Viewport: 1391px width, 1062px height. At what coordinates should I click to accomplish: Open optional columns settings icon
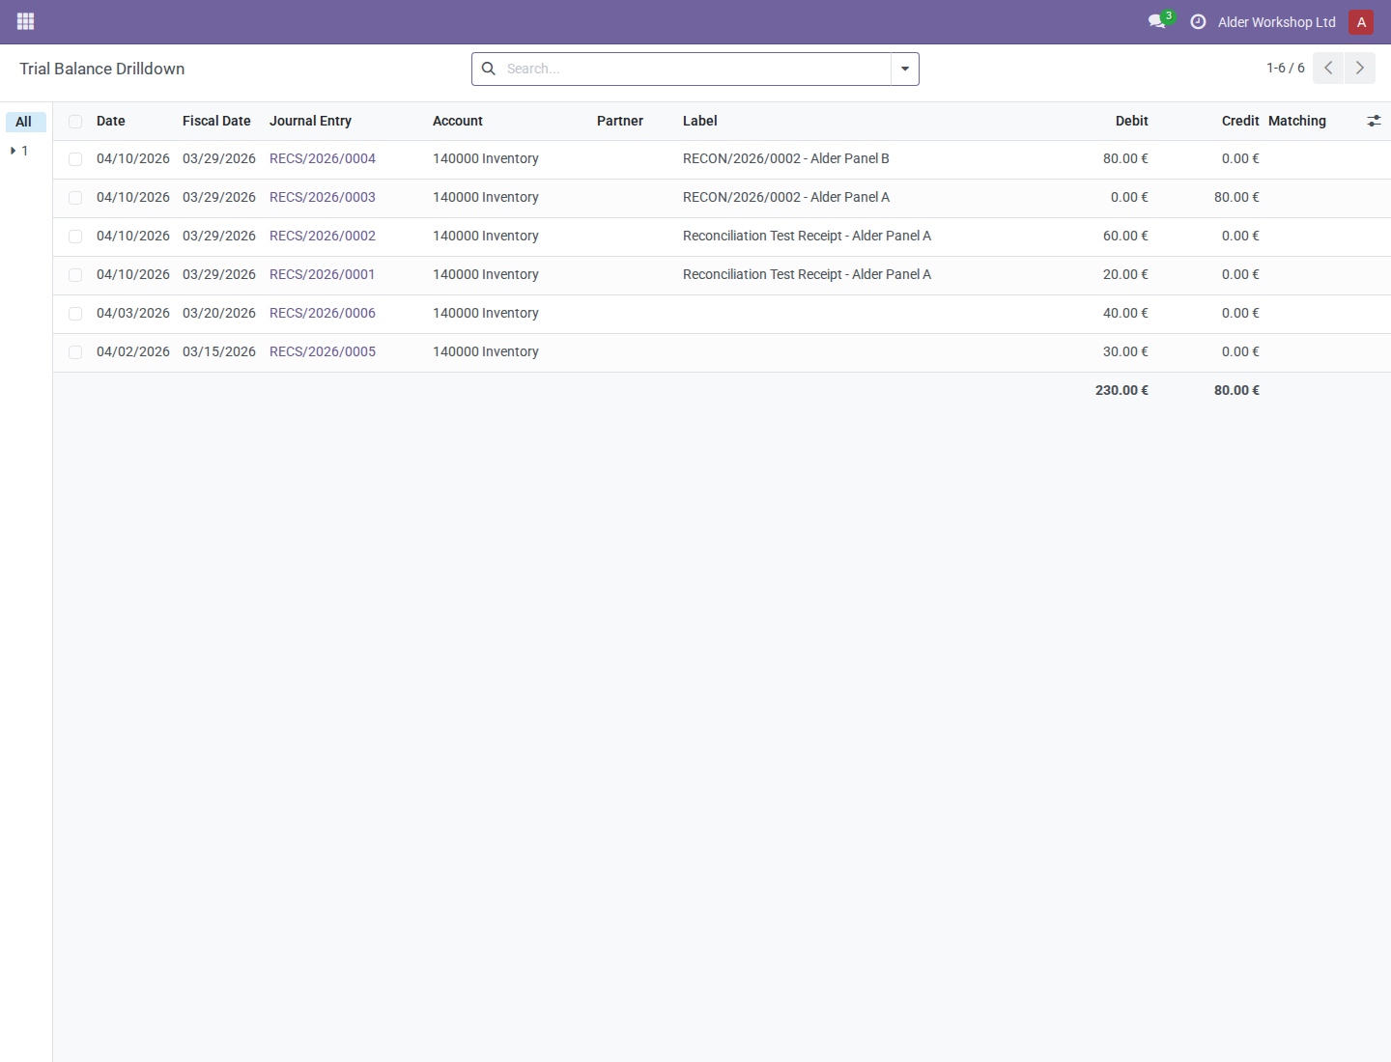click(1374, 121)
